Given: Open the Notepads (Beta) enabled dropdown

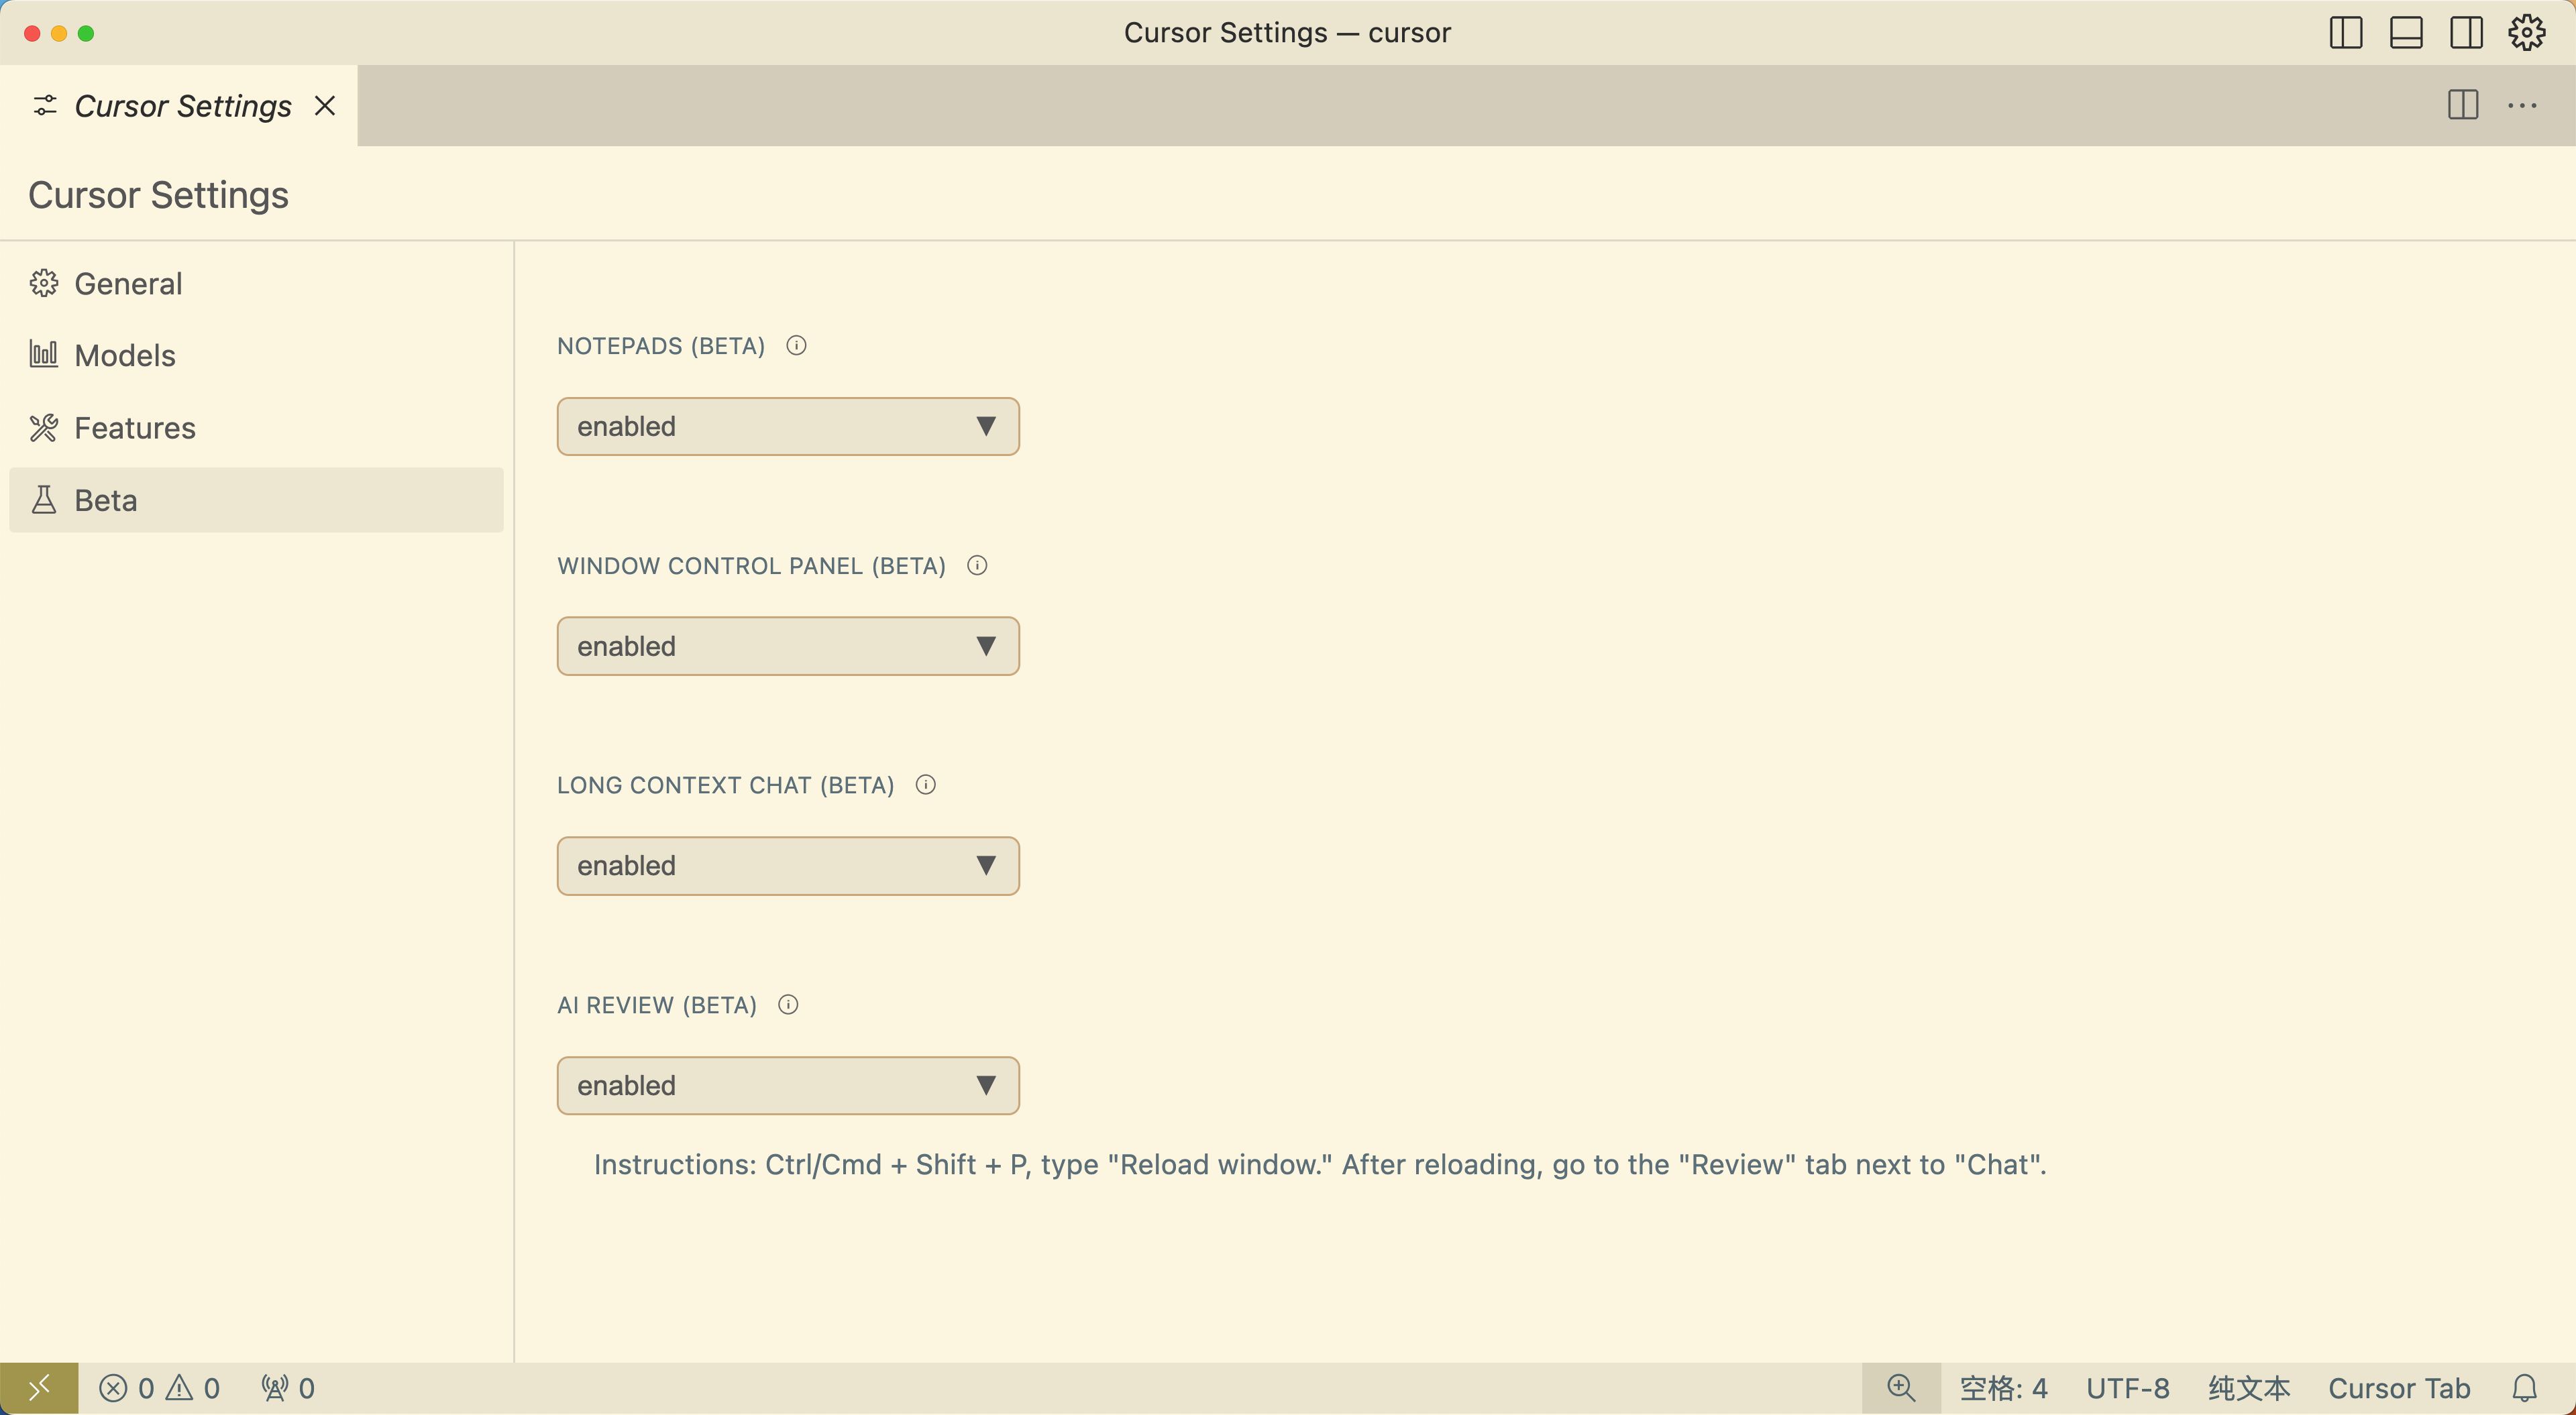Looking at the screenshot, I should (x=788, y=427).
